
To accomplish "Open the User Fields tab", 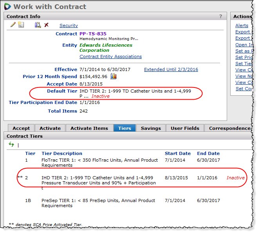I will pyautogui.click(x=185, y=128).
